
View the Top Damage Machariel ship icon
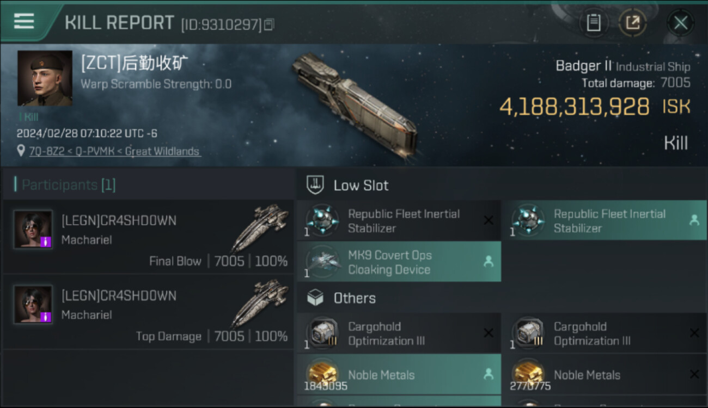[x=260, y=302]
